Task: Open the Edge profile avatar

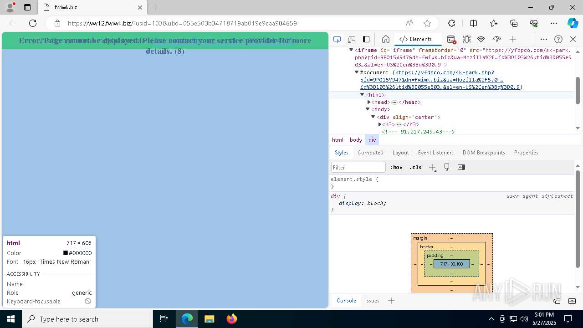Action: pos(10,7)
